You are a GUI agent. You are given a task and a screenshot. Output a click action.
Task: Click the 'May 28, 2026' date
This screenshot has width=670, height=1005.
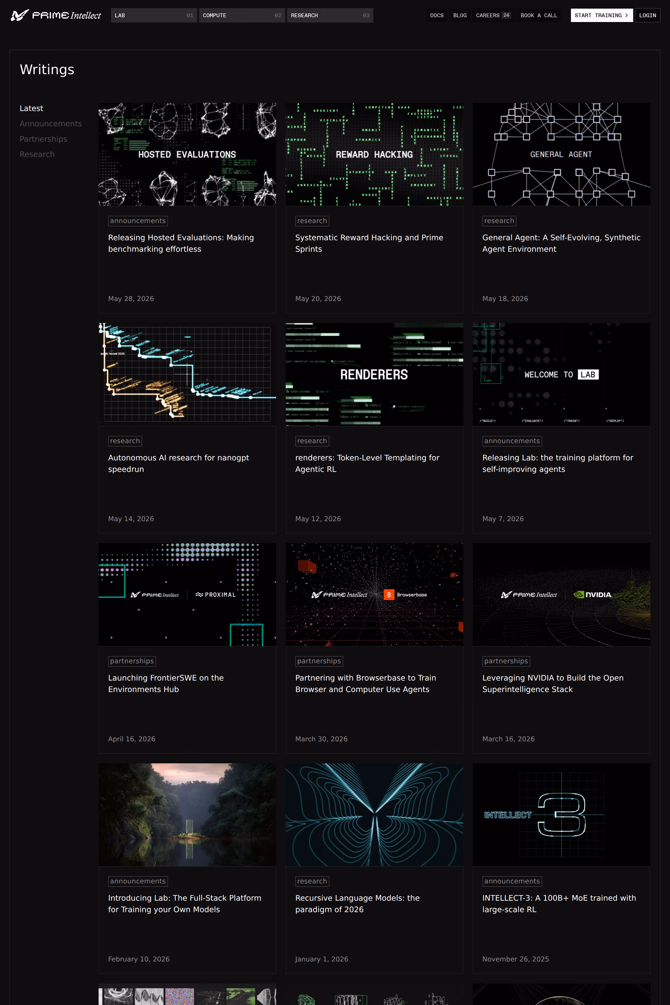pyautogui.click(x=131, y=299)
